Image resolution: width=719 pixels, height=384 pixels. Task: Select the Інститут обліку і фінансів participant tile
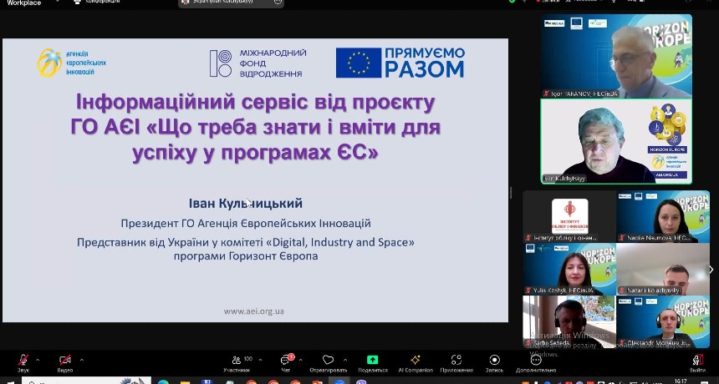click(569, 216)
